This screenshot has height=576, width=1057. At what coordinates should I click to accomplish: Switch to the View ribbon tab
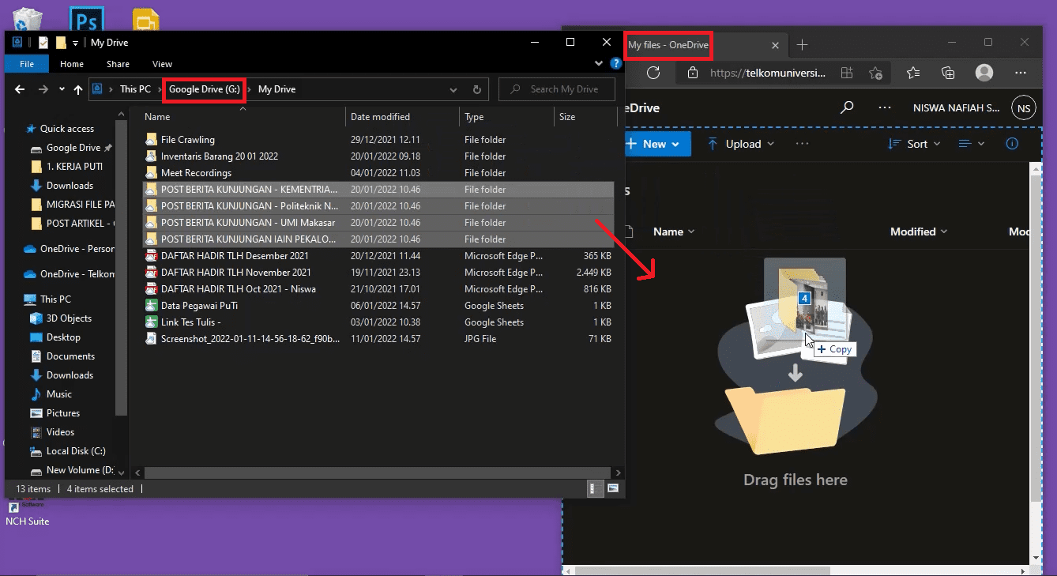point(162,64)
